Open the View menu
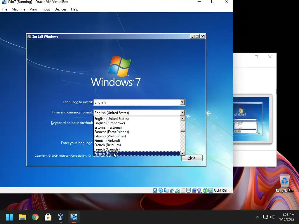 click(x=33, y=9)
